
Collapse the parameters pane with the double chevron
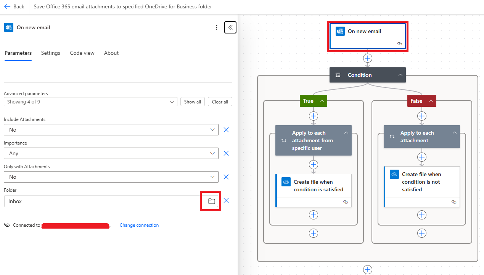pyautogui.click(x=230, y=27)
